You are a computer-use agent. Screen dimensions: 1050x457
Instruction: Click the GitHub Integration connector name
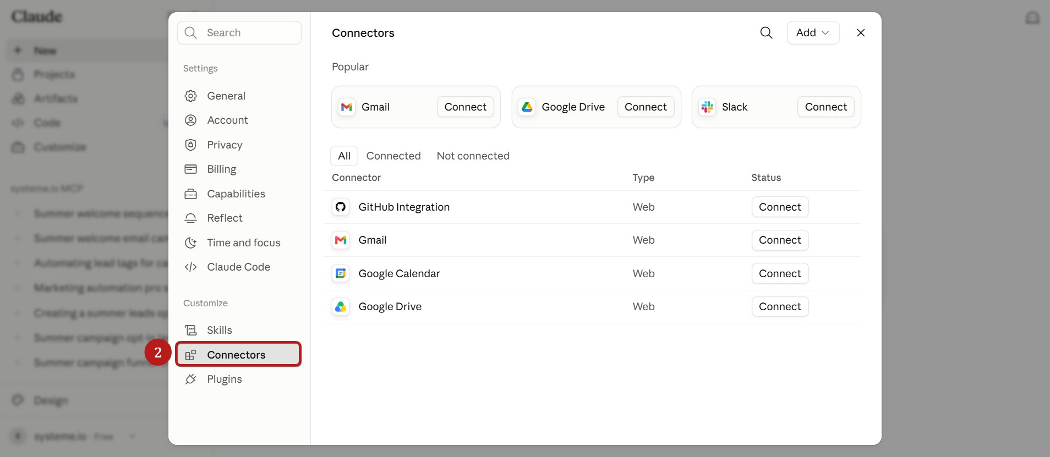click(404, 207)
